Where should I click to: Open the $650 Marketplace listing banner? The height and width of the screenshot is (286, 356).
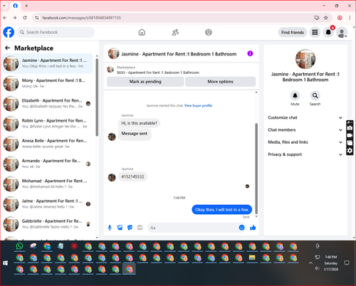182,70
